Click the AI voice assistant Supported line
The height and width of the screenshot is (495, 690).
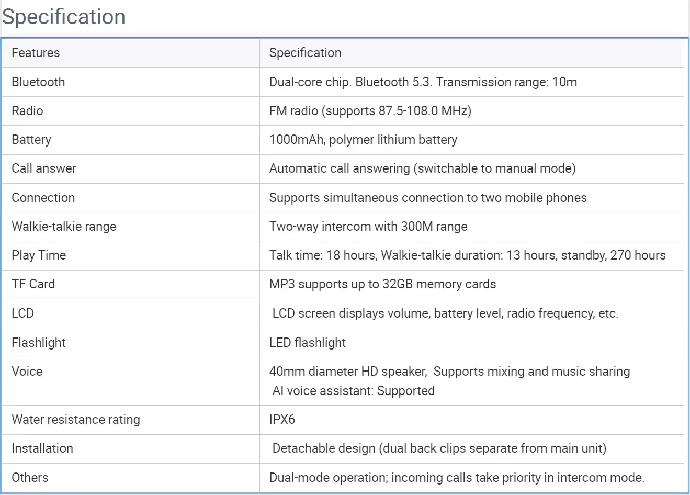354,391
